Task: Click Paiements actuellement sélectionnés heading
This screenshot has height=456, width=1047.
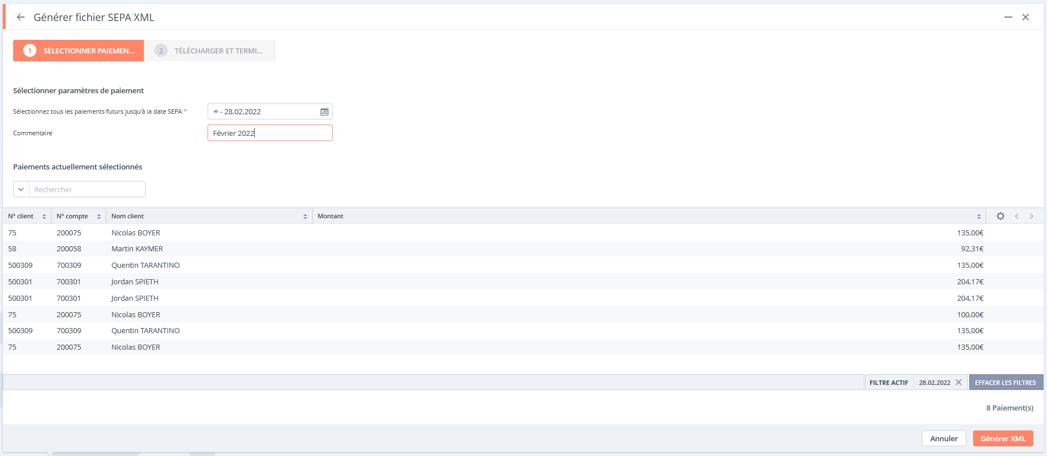Action: click(77, 167)
